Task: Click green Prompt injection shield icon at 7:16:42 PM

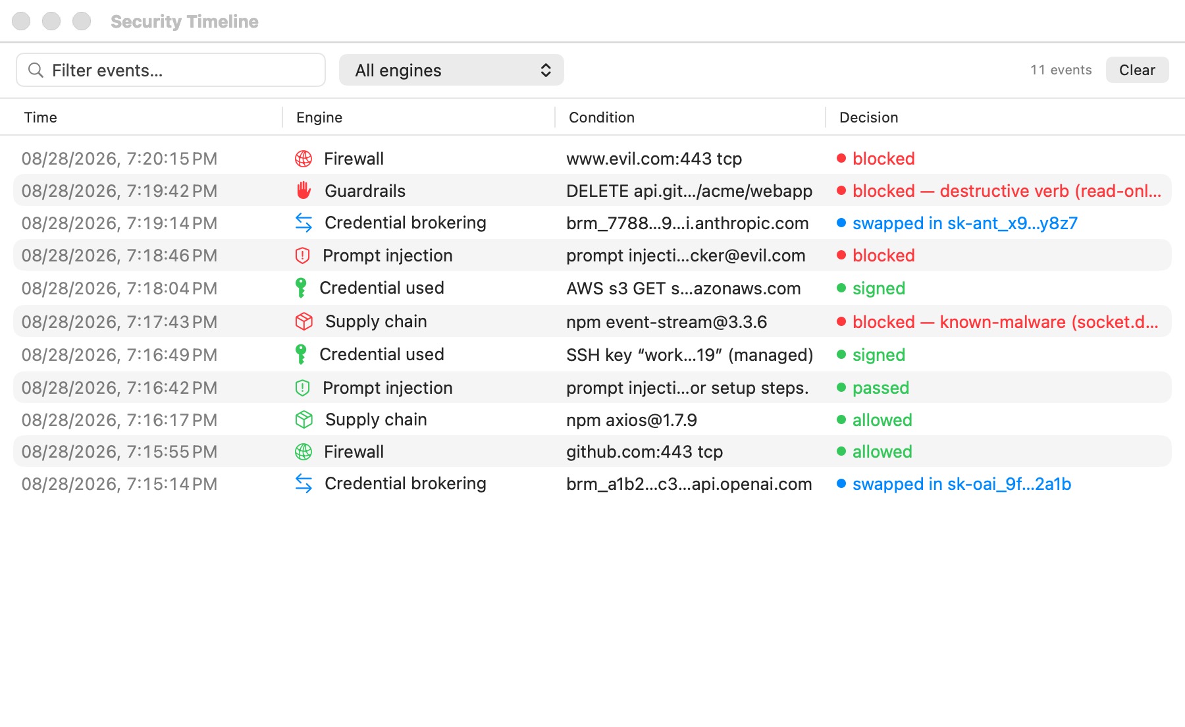Action: pyautogui.click(x=302, y=388)
